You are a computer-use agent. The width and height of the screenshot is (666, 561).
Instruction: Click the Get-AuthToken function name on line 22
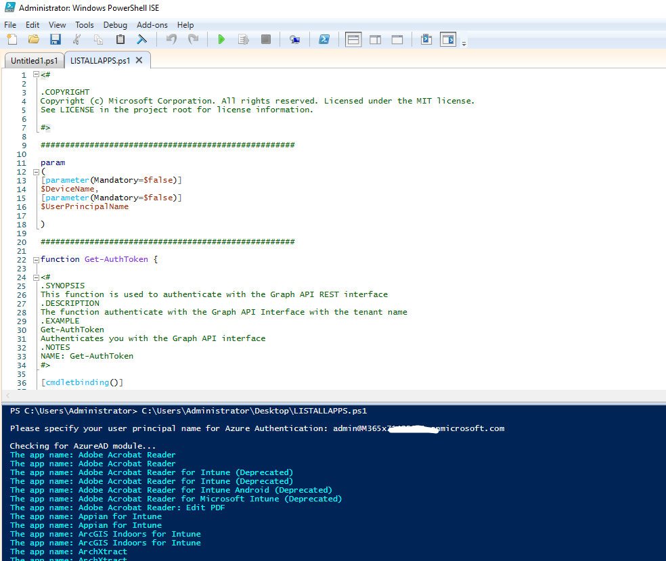coord(116,259)
